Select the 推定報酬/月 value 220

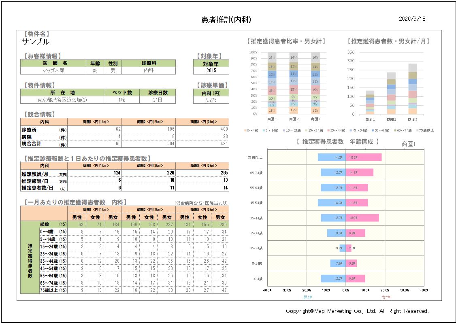click(x=171, y=173)
